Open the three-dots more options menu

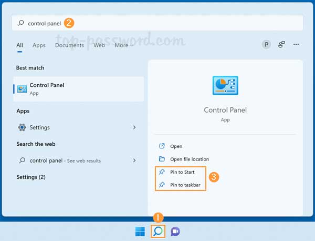[x=296, y=44]
